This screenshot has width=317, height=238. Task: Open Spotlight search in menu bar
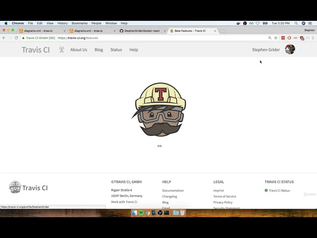pyautogui.click(x=296, y=23)
